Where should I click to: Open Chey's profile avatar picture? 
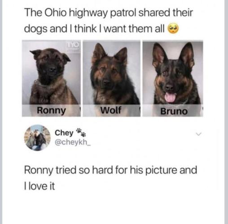tap(37, 138)
